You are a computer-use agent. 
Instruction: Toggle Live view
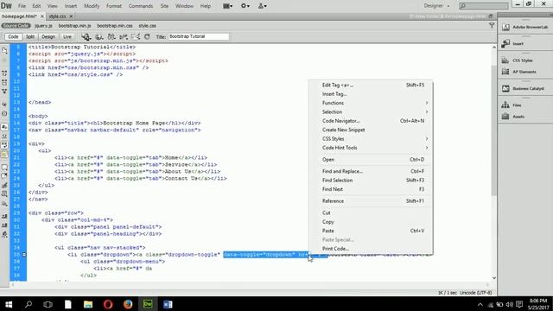67,36
